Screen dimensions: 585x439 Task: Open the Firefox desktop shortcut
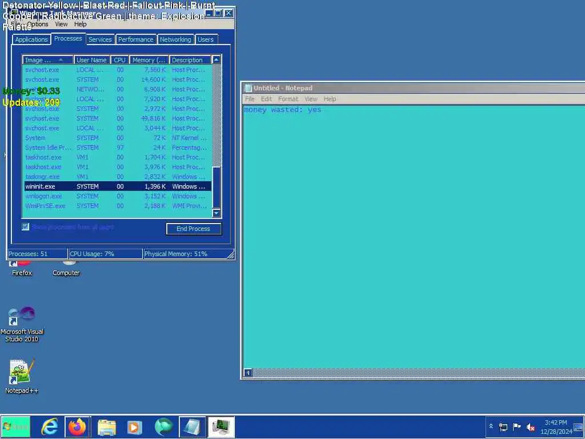click(x=22, y=269)
